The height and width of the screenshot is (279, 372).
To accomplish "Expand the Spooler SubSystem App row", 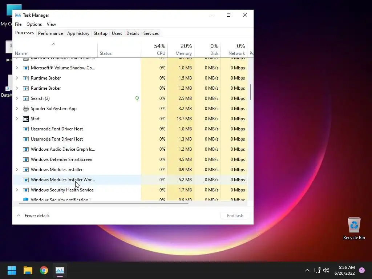I will click(17, 109).
